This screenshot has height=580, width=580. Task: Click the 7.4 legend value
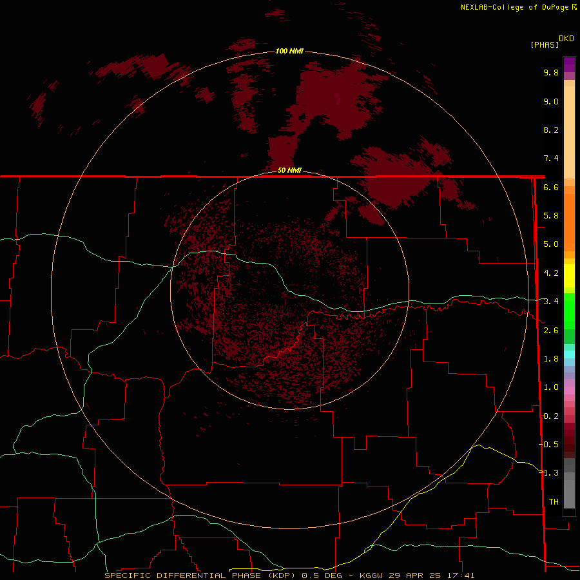(x=551, y=159)
